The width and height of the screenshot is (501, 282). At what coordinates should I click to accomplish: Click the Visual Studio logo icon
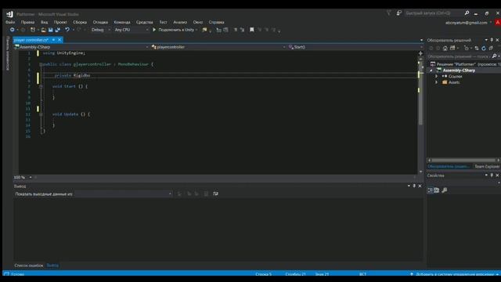(9, 14)
